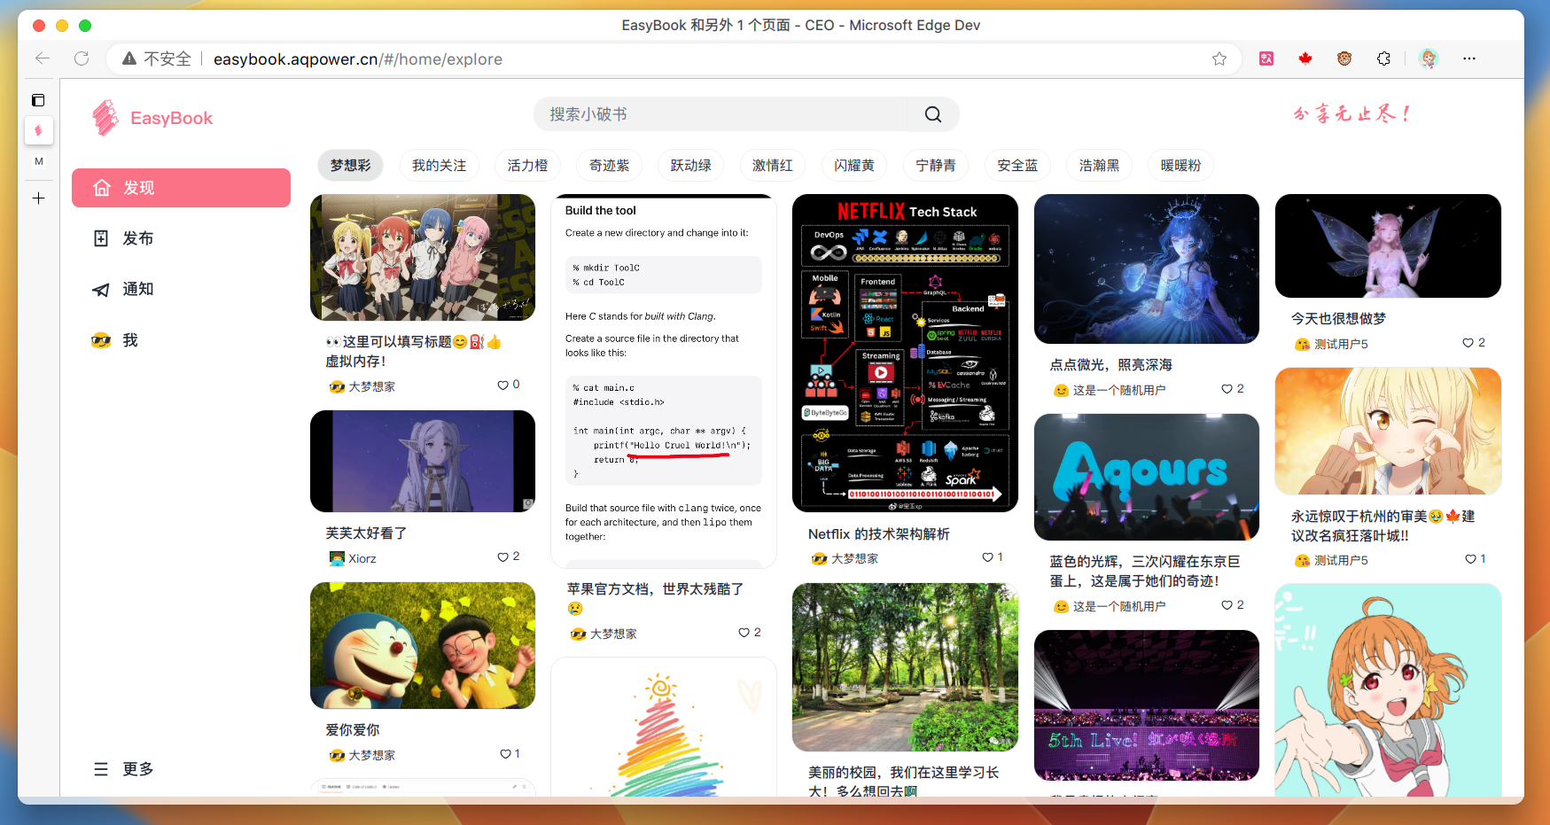
Task: Switch to the 我的关注 tab
Action: (x=439, y=165)
